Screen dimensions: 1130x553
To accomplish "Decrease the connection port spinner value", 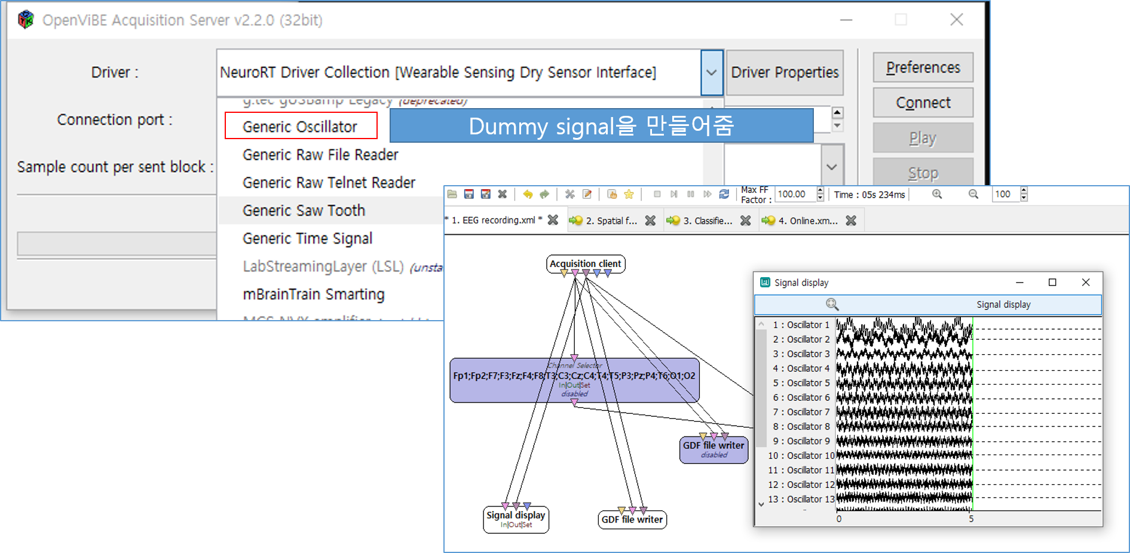I will click(x=838, y=126).
